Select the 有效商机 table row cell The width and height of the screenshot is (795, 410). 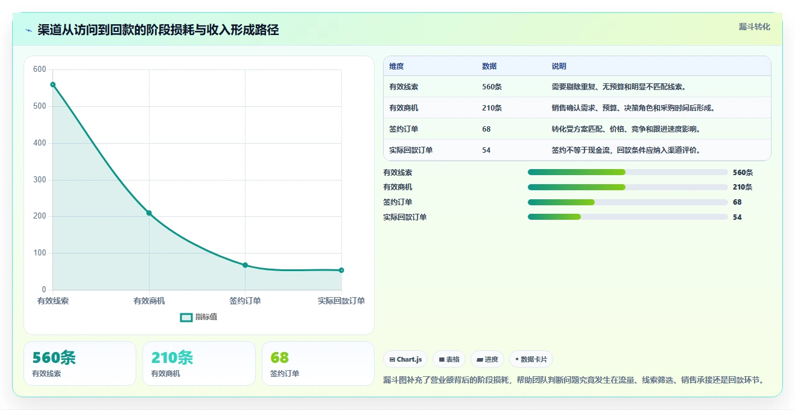(404, 108)
